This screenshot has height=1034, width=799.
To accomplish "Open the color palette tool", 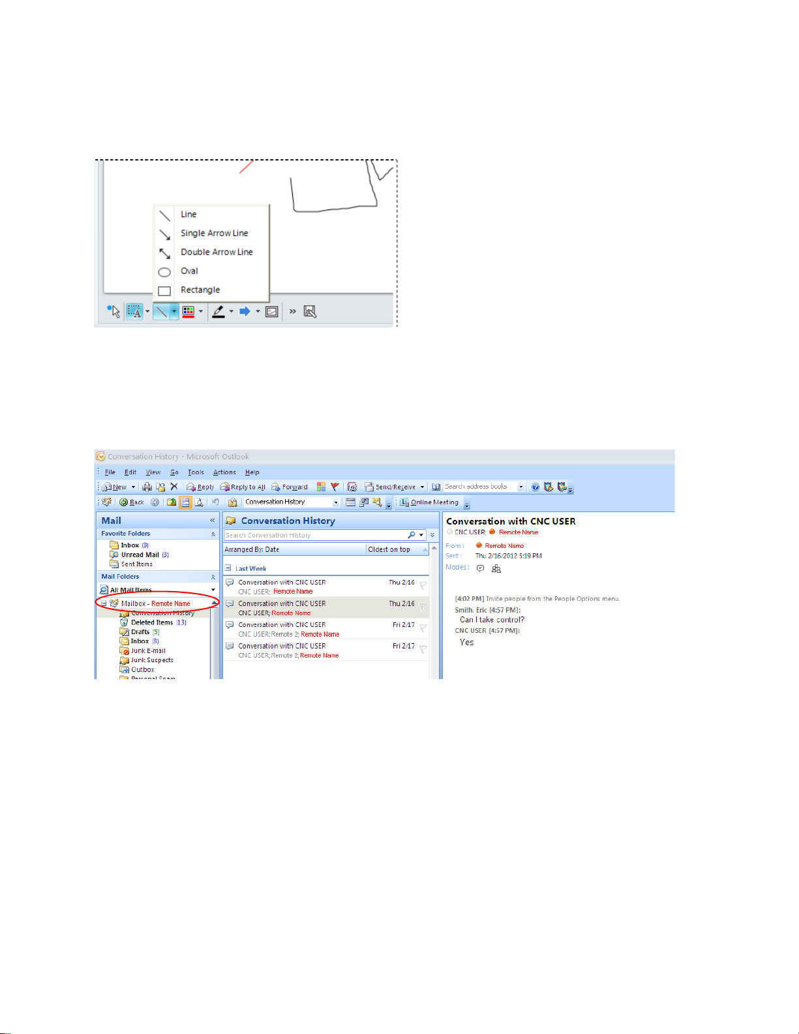I will click(x=188, y=311).
